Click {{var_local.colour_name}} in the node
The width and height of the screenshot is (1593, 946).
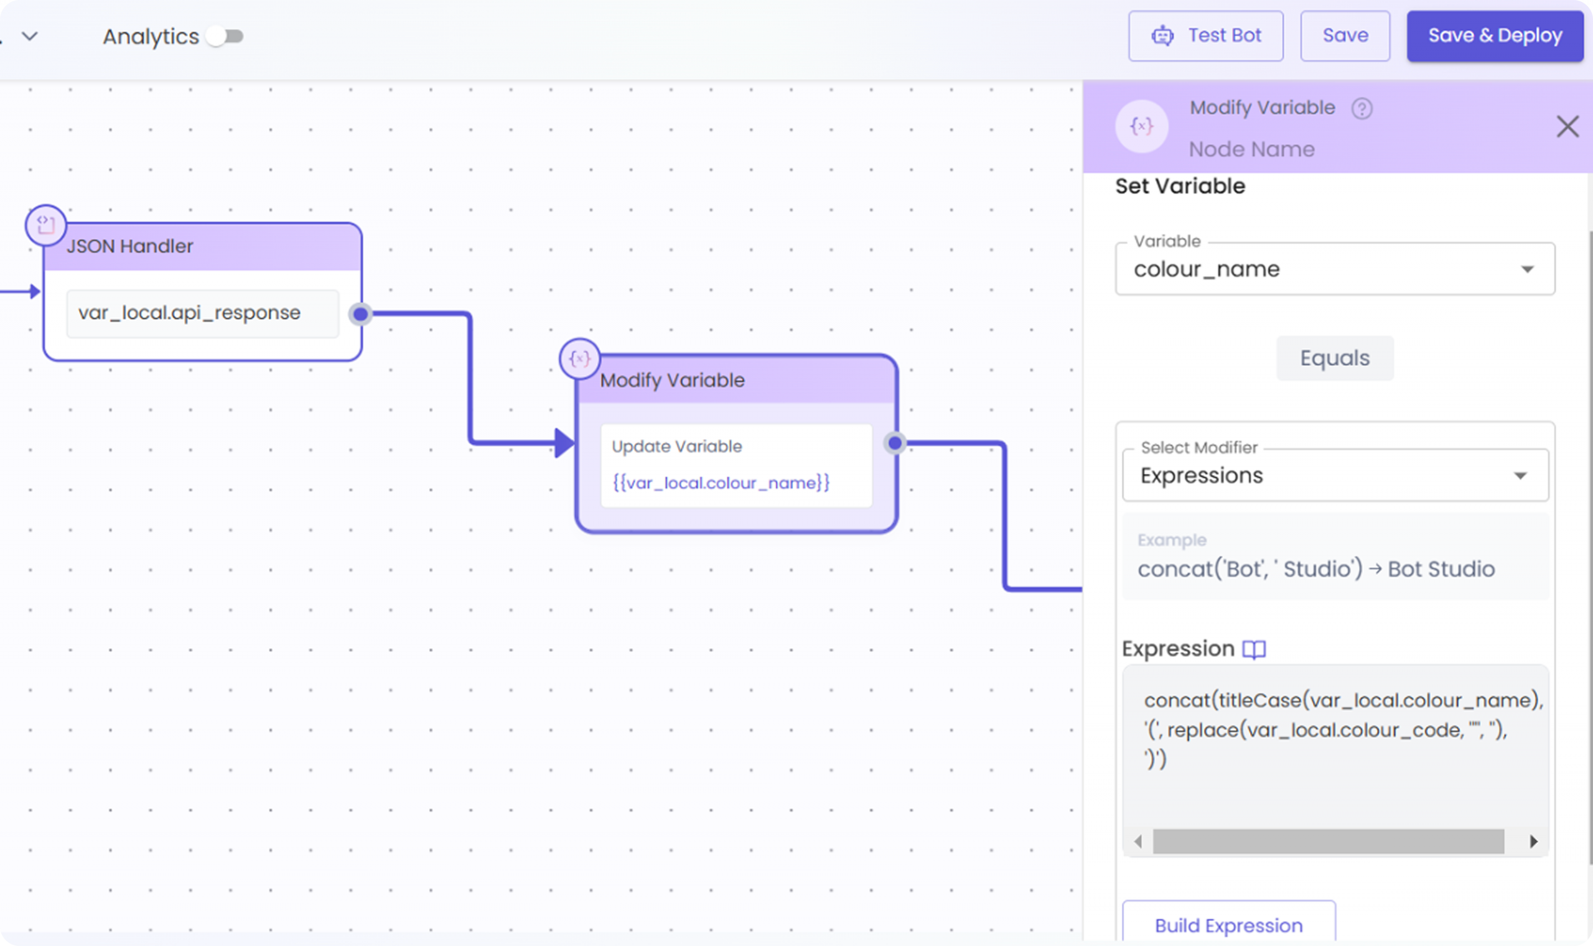[x=721, y=483]
